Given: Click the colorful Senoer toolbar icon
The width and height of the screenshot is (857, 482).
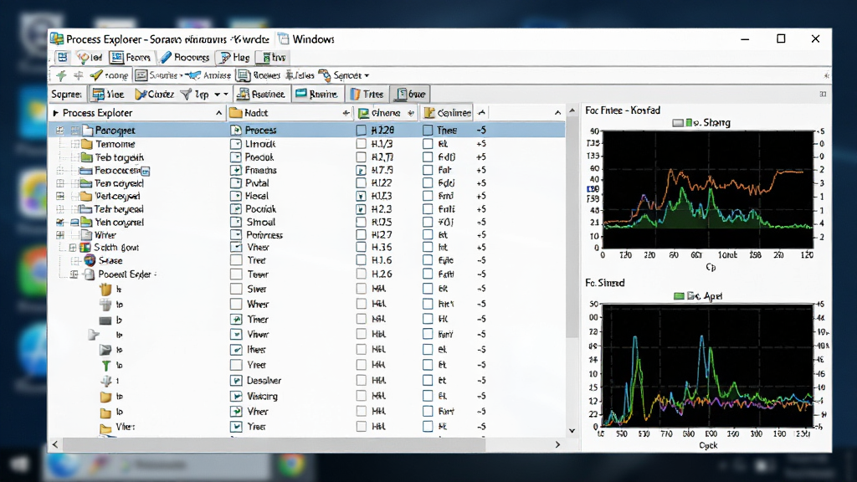Looking at the screenshot, I should pos(325,75).
